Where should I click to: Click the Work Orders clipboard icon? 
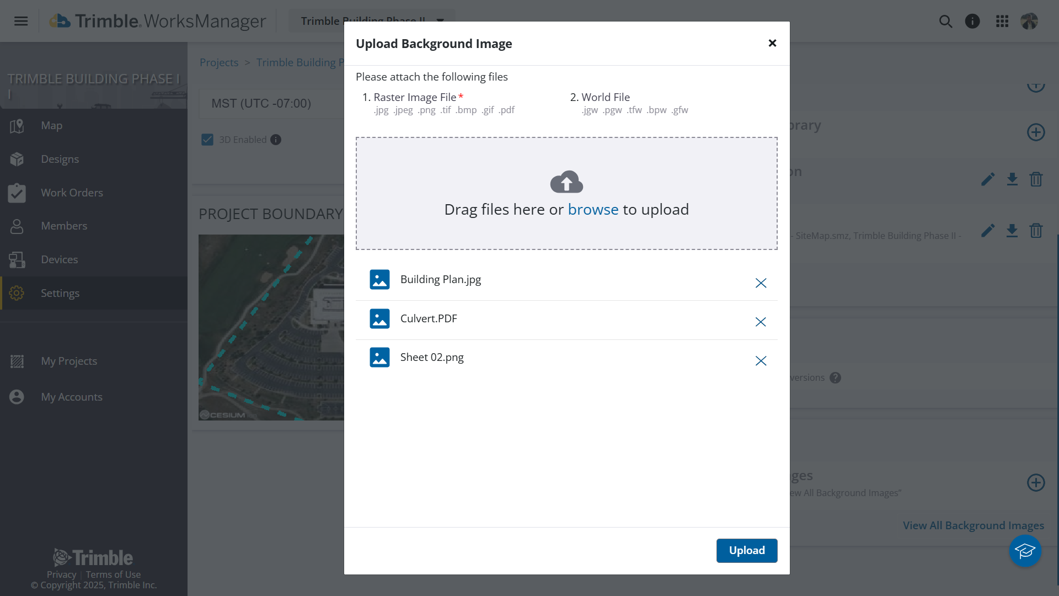(x=17, y=193)
